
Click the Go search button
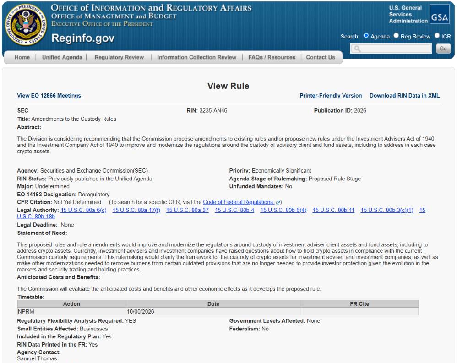point(443,49)
